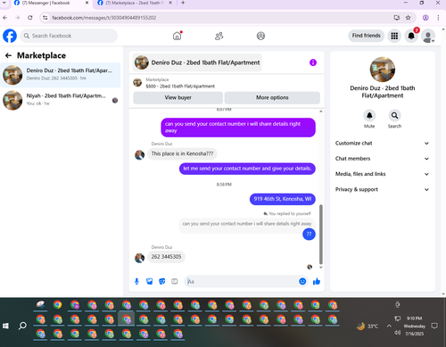Show hidden system tray icons chevron

[389, 326]
